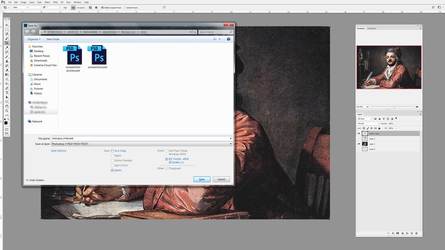Screen dimensions: 445x250
Task: Select the Lasso tool
Action: tap(7, 34)
